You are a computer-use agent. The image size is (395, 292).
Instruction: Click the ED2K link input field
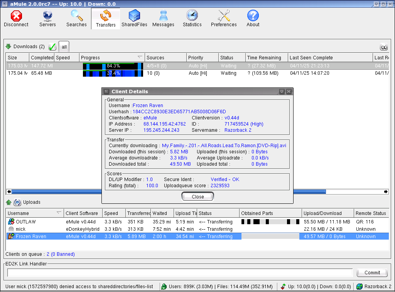180,273
